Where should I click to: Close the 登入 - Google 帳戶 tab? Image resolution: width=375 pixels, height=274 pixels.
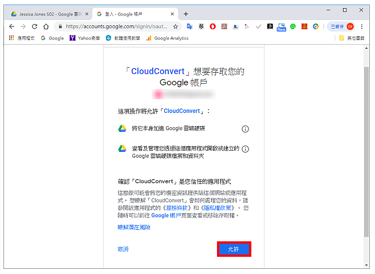172,14
